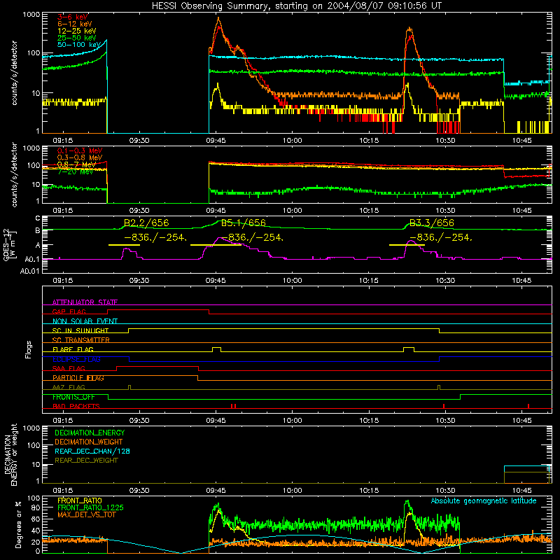Click the Flags axis label
Viewport: 560px width, 560px height.
28,349
